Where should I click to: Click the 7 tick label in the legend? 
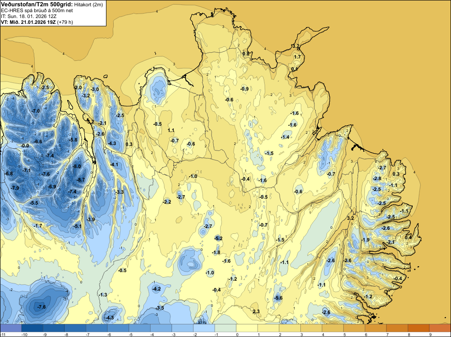pos(387,335)
